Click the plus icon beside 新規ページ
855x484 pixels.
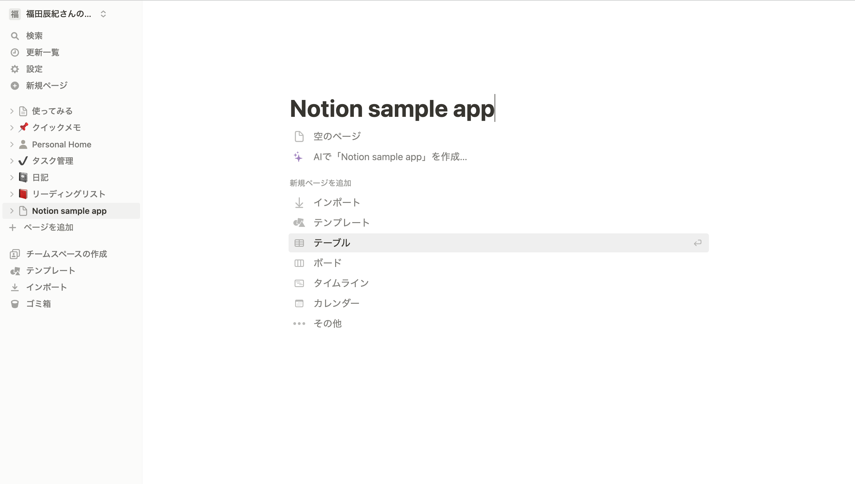pos(15,86)
